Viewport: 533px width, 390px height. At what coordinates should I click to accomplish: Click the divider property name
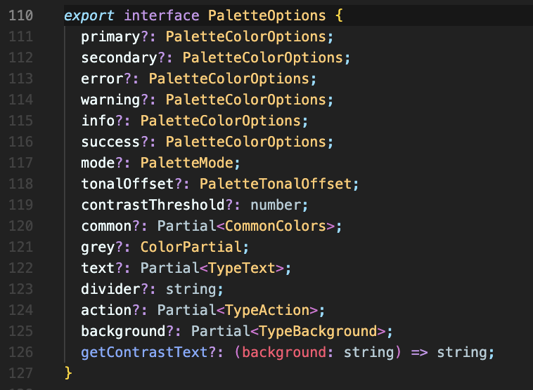(x=110, y=289)
